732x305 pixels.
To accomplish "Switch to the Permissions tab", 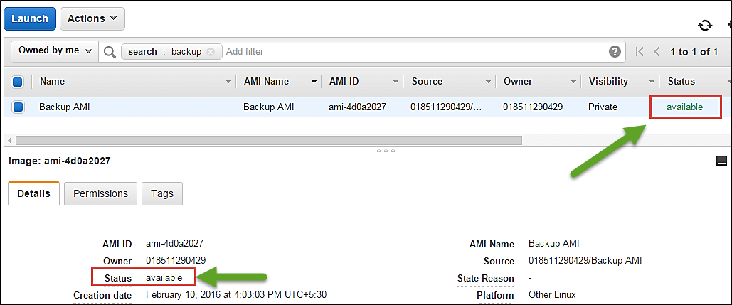I will [x=100, y=193].
